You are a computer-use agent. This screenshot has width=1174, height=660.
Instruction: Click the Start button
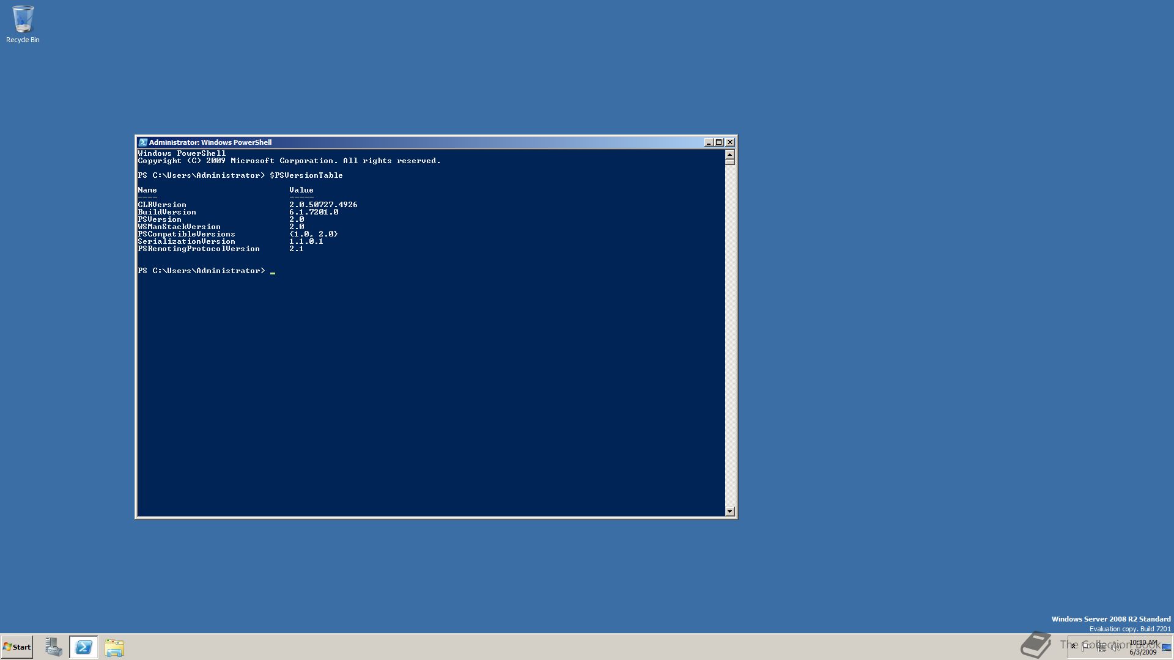point(17,647)
